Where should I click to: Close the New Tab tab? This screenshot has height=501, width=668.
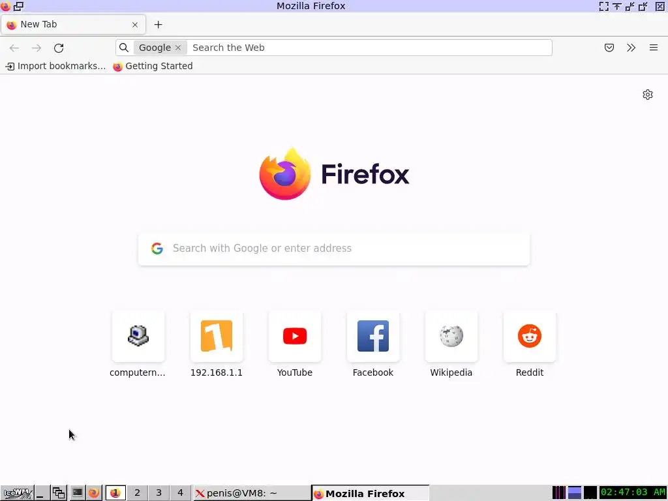(135, 25)
